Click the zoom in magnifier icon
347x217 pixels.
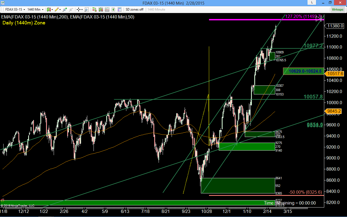[x=65, y=9]
